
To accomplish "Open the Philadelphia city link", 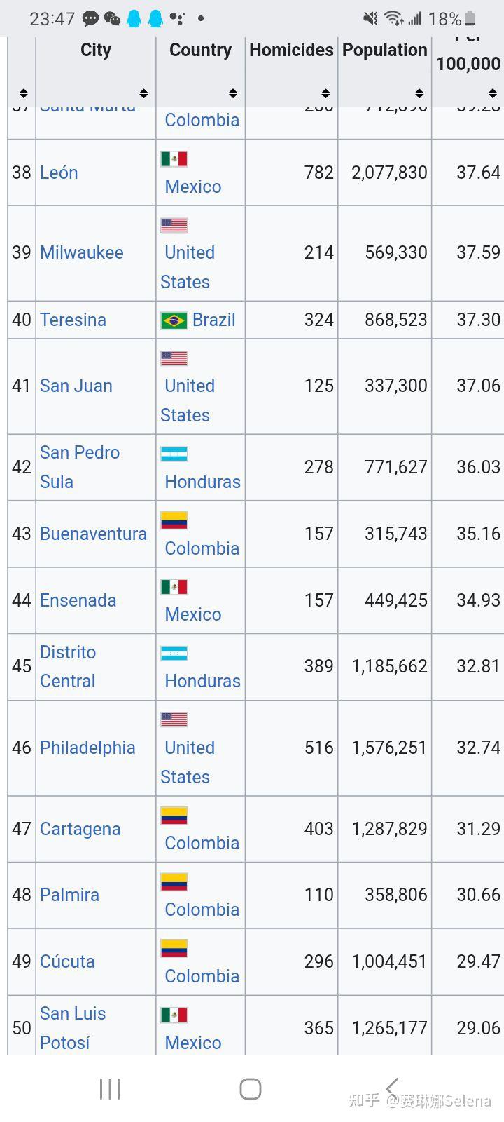I will point(87,748).
